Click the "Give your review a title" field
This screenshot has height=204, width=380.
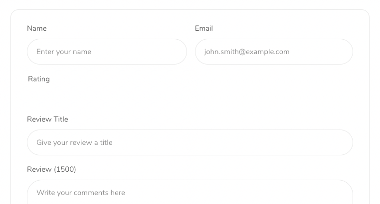190,142
